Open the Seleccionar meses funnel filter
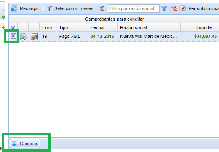The image size is (219, 152). 49,8
